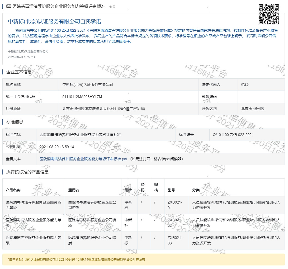Image resolution: width=288 pixels, height=269 pixels.
Task: Click common name 医院消毒清洁服务企业公司资质
Action: 92,223
